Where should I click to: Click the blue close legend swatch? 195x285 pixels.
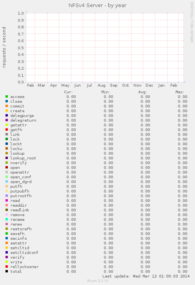7,101
